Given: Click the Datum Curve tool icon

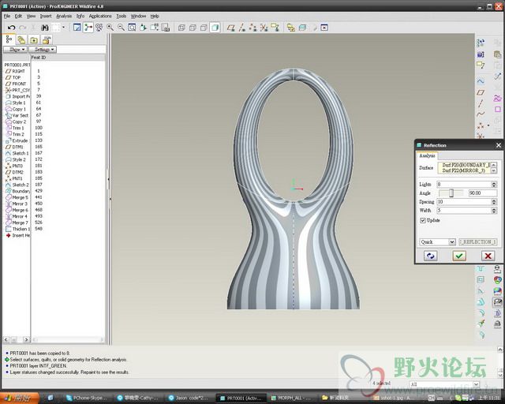Looking at the screenshot, I should pos(481,114).
